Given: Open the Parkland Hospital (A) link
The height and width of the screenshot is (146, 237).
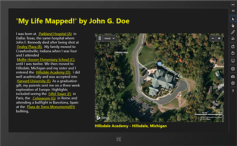Looking at the screenshot, I should 55,34.
